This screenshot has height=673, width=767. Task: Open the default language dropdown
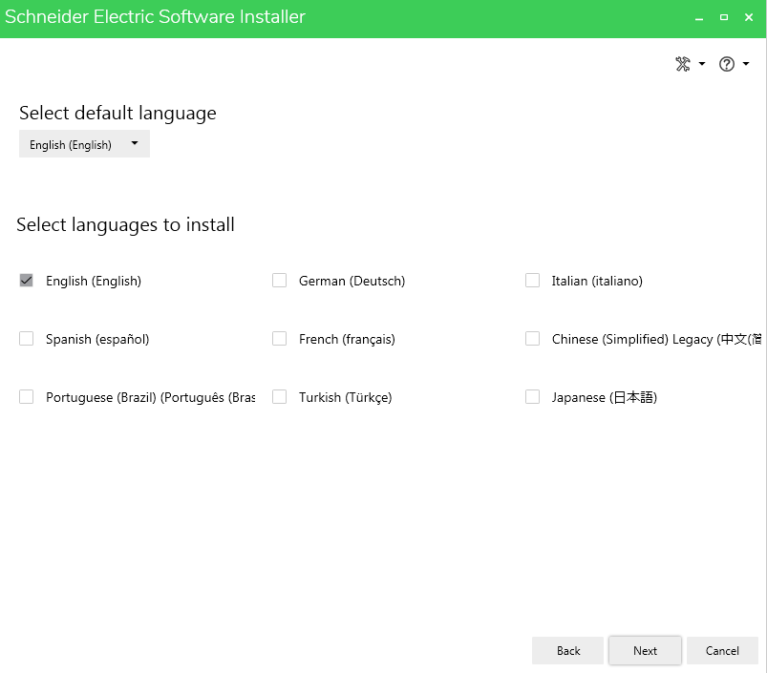click(x=84, y=144)
